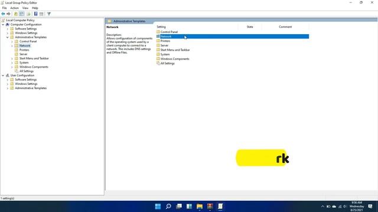Screen dimensions: 378x212
Task: Select Start Menu and Taskbar tree label
Action: [x=34, y=58]
